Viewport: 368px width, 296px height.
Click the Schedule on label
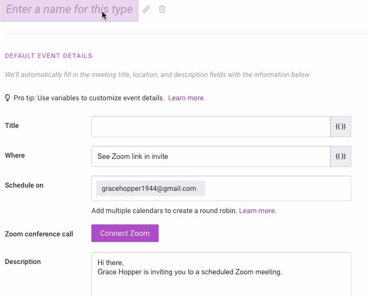click(x=24, y=185)
